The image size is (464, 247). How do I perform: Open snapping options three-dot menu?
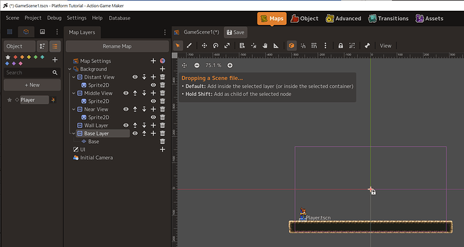[325, 46]
